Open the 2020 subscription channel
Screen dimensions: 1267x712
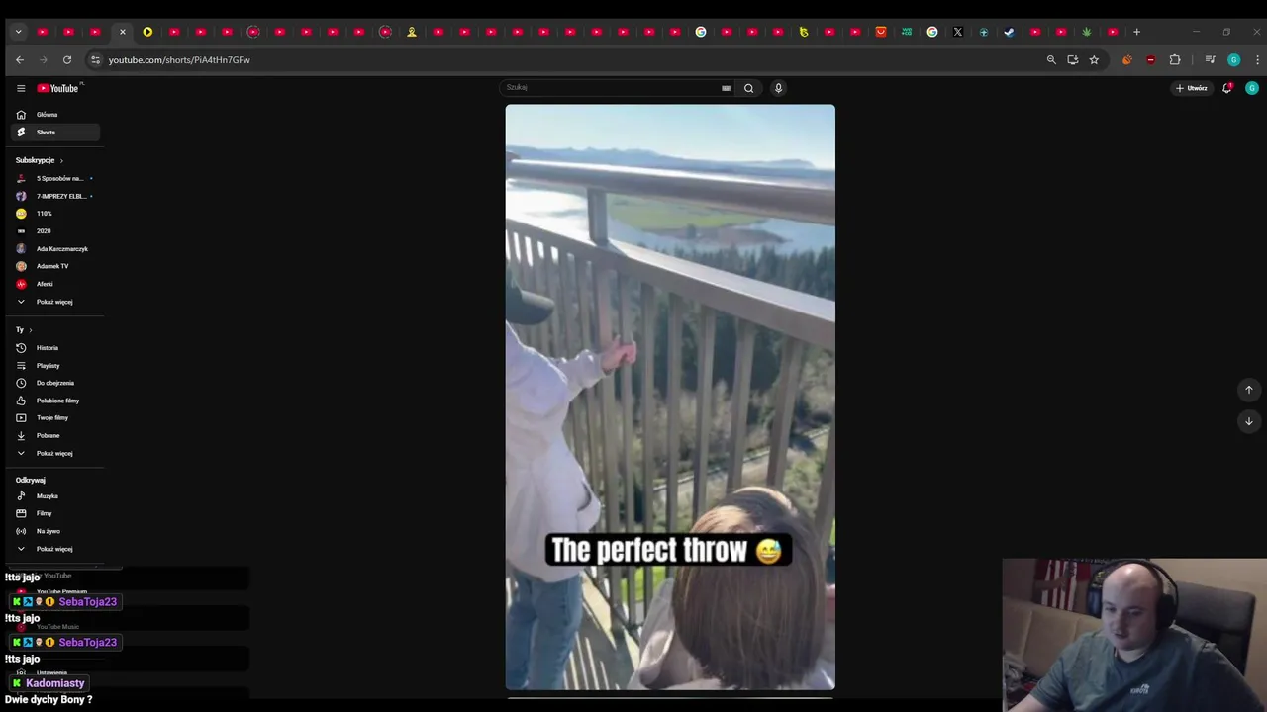pos(55,231)
